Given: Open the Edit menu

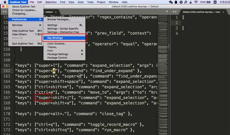Looking at the screenshot, I should [x=40, y=2].
